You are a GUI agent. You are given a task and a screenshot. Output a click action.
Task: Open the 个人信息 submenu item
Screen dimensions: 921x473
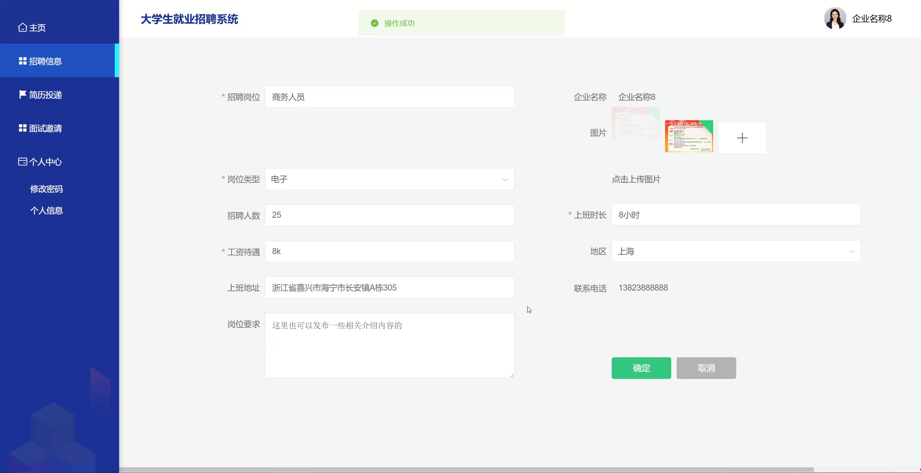[47, 211]
